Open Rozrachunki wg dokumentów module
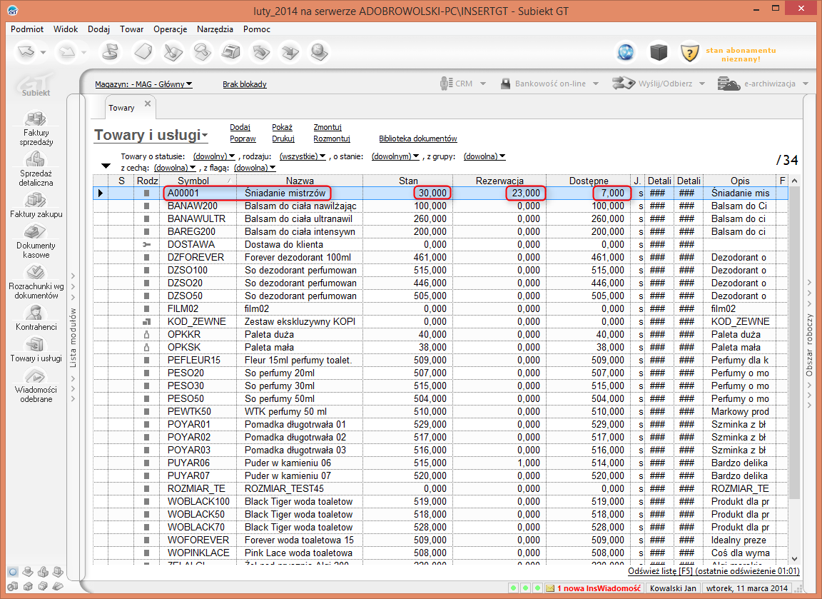822x599 pixels. click(36, 282)
